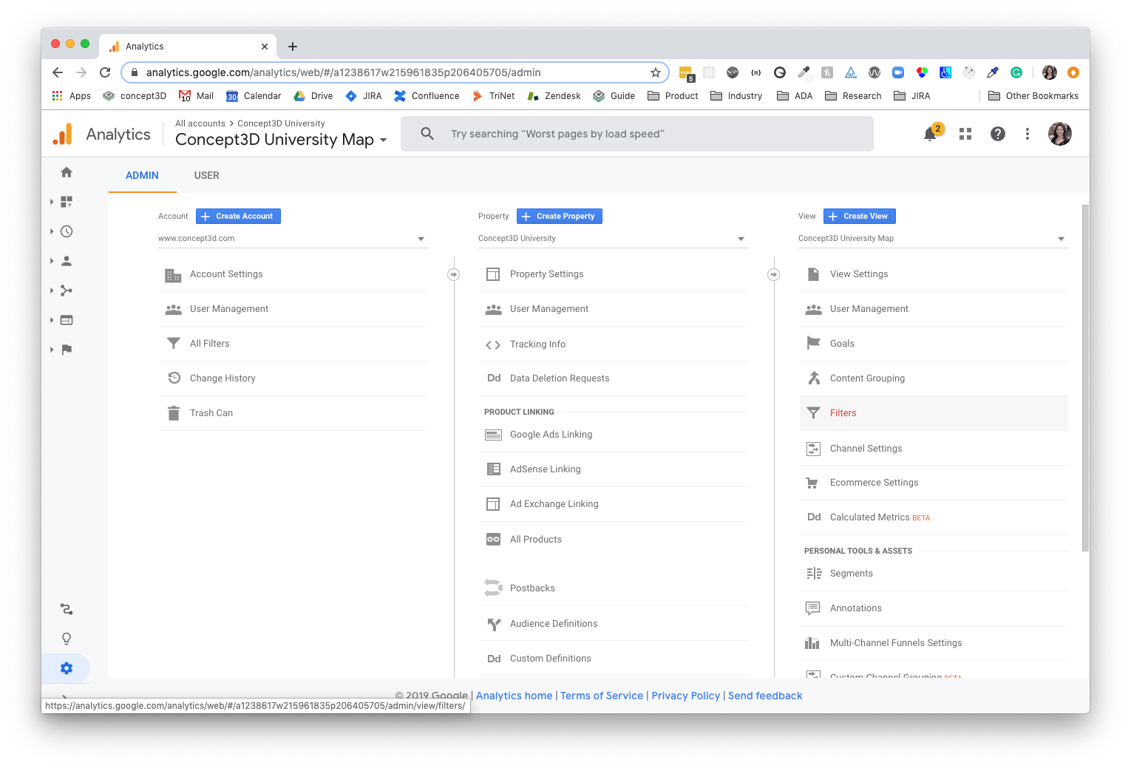Click the Create Property button
The width and height of the screenshot is (1131, 768).
(560, 216)
